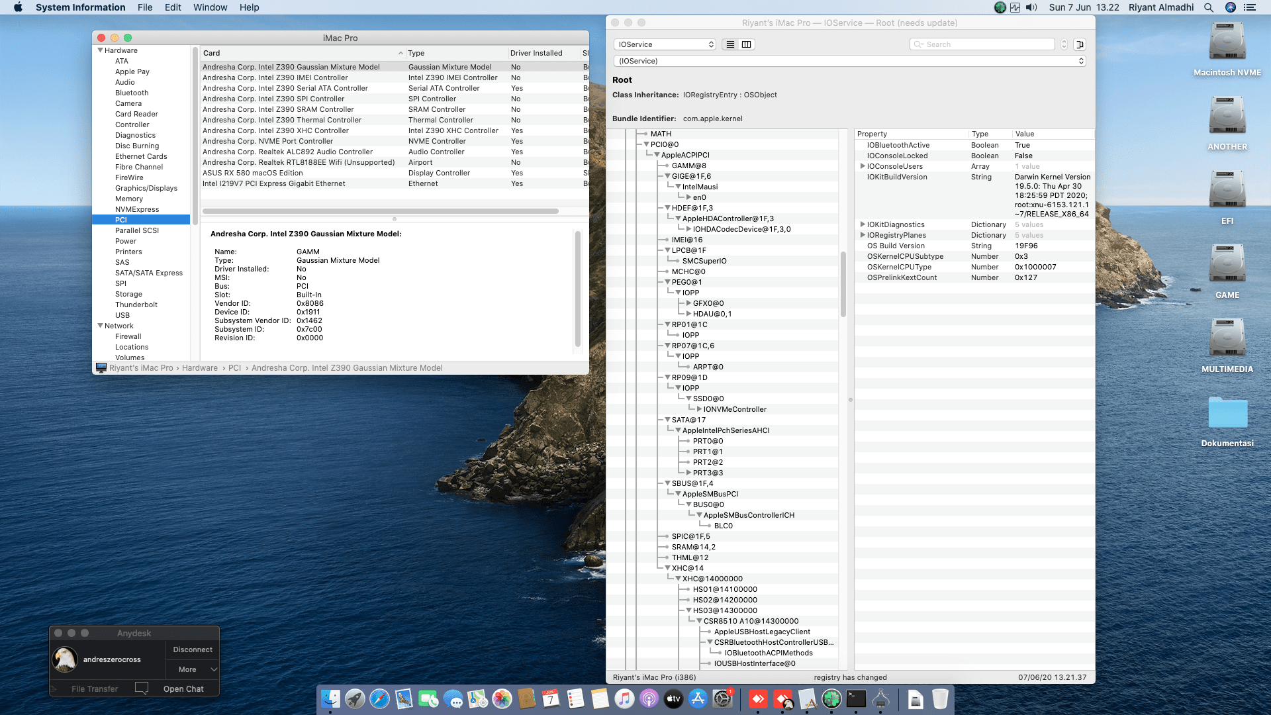The width and height of the screenshot is (1271, 715).
Task: Open the System Information menu
Action: pos(80,7)
